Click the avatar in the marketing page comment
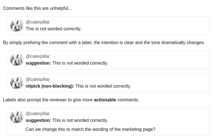 point(17,117)
